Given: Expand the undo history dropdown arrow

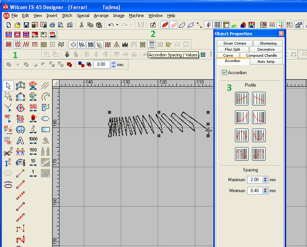Looking at the screenshot, I should pyautogui.click(x=117, y=25).
